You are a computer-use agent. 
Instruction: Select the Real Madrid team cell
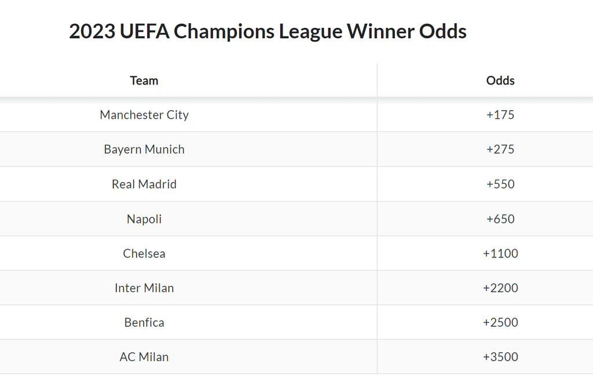(x=144, y=184)
